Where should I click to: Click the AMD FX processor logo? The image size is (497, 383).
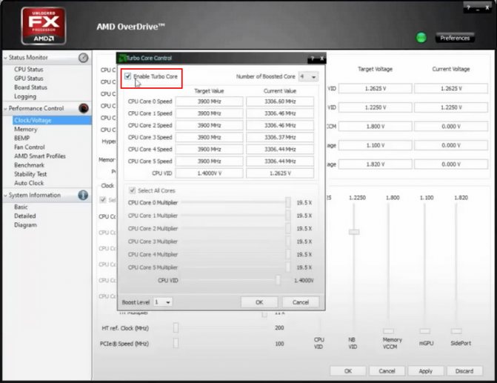click(x=44, y=26)
